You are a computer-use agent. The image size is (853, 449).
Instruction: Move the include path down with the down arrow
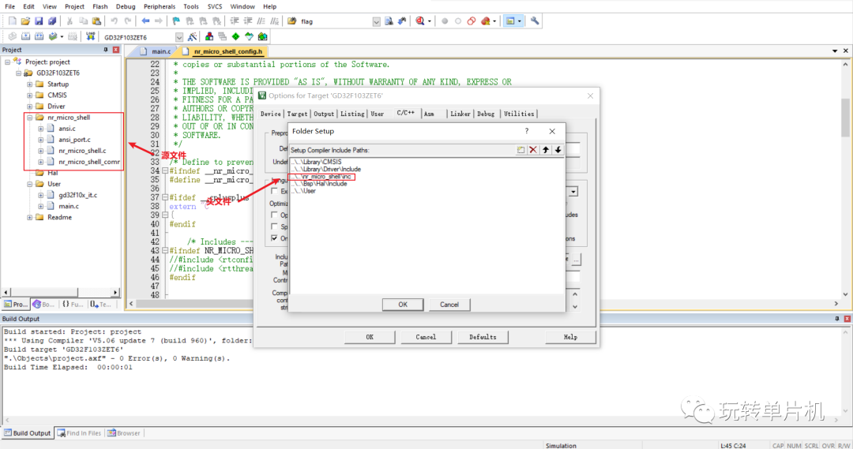[558, 150]
